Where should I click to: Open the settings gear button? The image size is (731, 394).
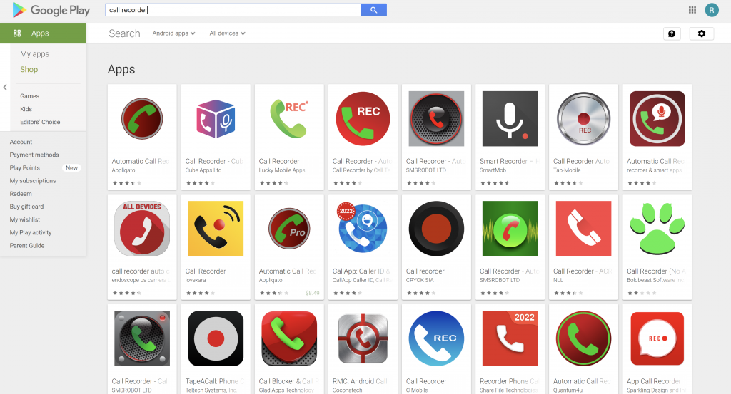click(701, 33)
